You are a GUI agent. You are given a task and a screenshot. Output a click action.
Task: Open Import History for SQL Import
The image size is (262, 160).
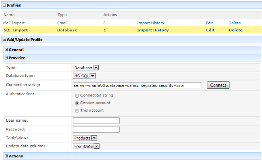[x=153, y=30]
